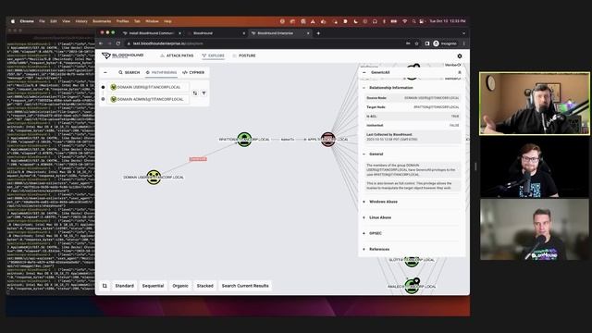Click the Target Node value
Image resolution: width=592 pixels, height=333 pixels.
(x=436, y=107)
